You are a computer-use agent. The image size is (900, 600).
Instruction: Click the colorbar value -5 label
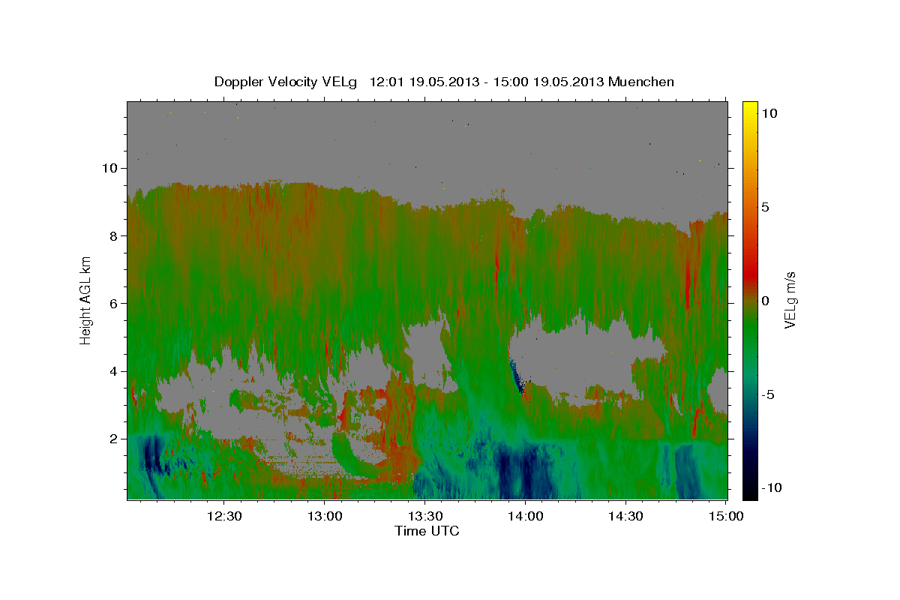pyautogui.click(x=769, y=394)
